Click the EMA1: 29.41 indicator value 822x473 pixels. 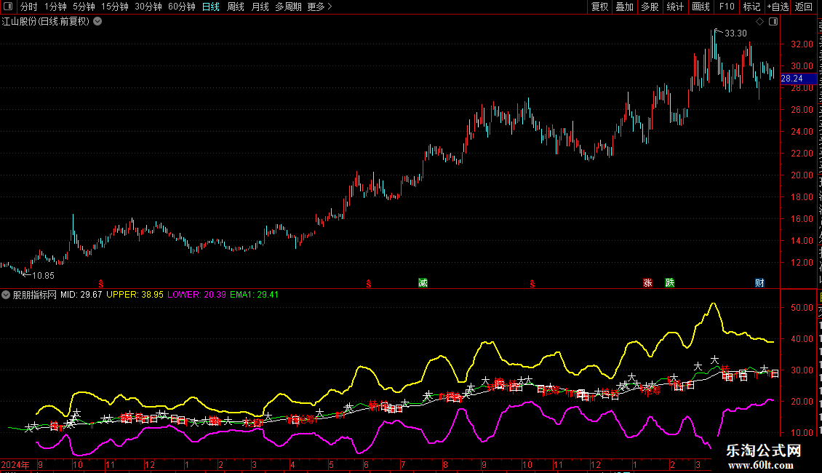coord(255,295)
